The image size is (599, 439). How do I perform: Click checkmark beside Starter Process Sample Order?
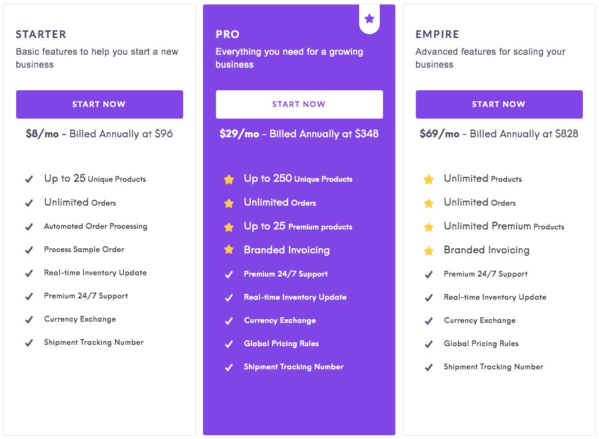29,250
